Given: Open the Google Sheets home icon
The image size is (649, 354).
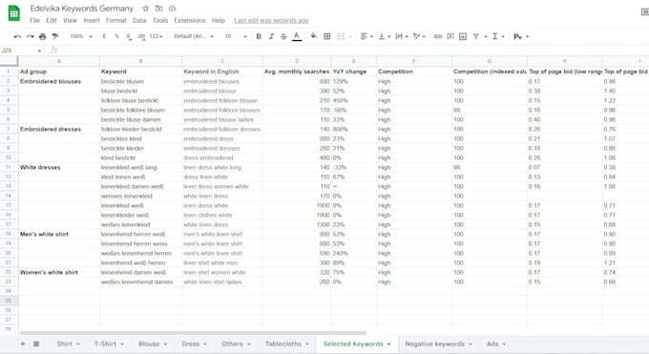Looking at the screenshot, I should (x=14, y=13).
